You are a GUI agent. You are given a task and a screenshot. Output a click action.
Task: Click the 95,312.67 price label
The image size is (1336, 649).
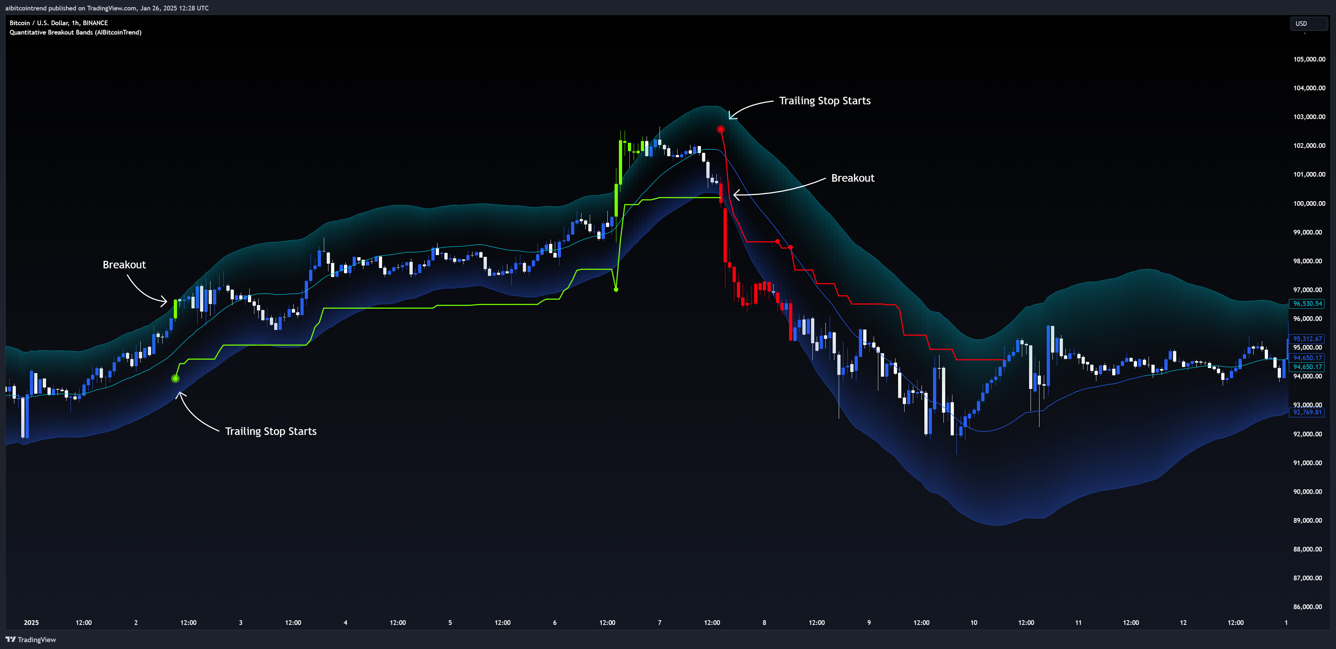tap(1307, 339)
